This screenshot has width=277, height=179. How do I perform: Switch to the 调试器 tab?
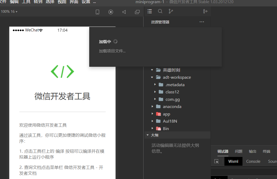click(223, 151)
